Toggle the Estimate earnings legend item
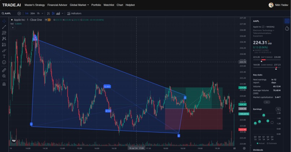 click(x=272, y=143)
